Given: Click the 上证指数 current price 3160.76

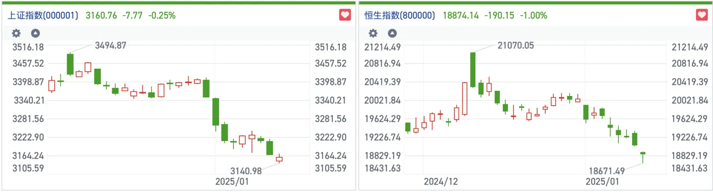Looking at the screenshot, I should click(101, 15).
